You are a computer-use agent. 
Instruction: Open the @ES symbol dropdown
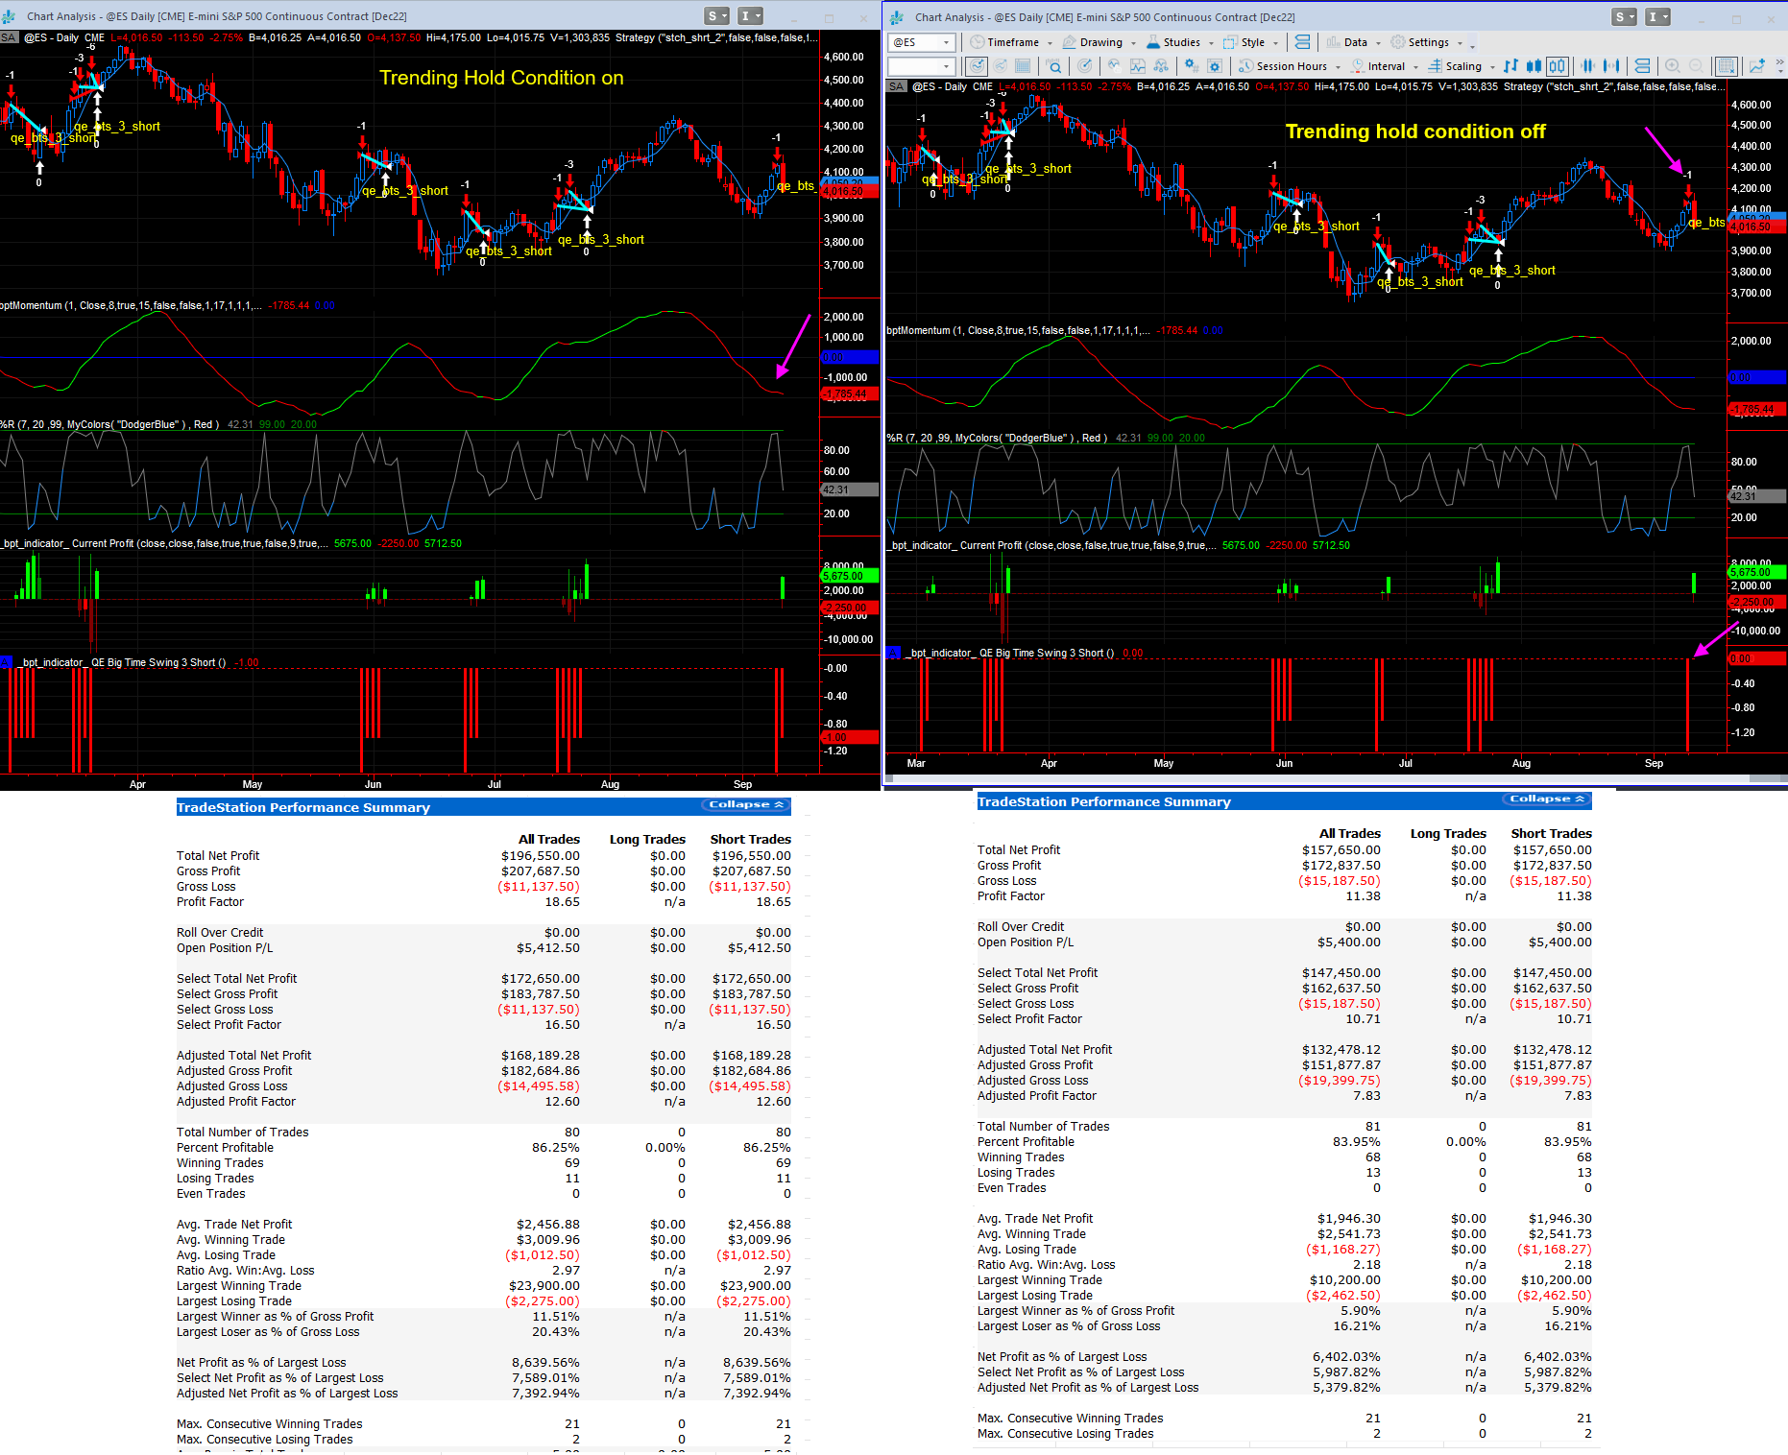946,42
